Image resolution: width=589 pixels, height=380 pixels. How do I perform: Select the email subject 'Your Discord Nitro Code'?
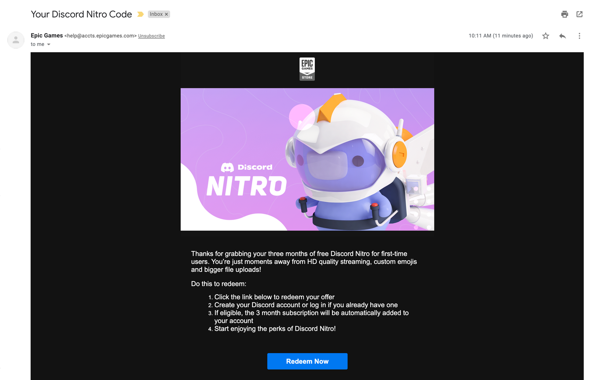click(81, 14)
